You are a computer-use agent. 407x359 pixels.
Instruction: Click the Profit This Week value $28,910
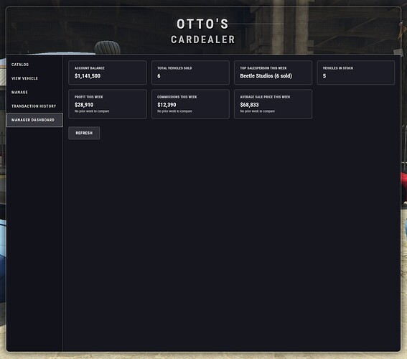click(84, 105)
